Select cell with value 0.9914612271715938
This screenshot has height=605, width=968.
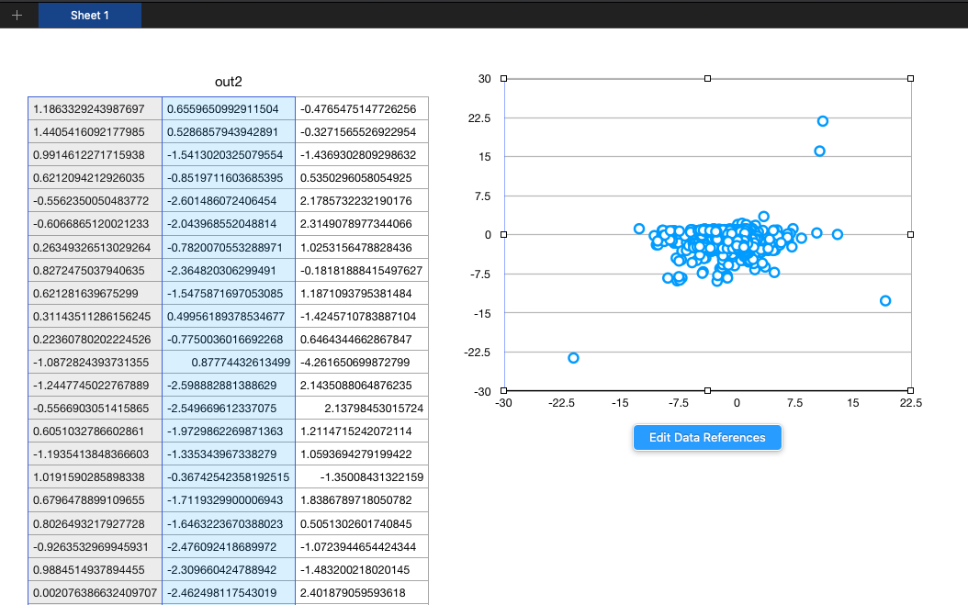pos(96,155)
